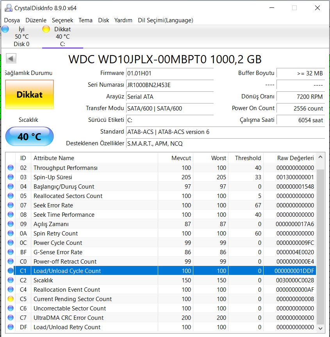Image resolution: width=330 pixels, height=337 pixels.
Task: Open the Yardım menu
Action: click(123, 20)
